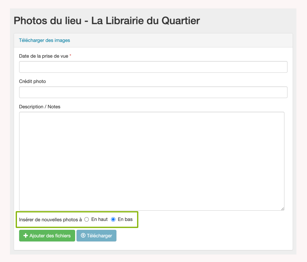
Task: Select the "En bas" radio button
Action: [113, 220]
